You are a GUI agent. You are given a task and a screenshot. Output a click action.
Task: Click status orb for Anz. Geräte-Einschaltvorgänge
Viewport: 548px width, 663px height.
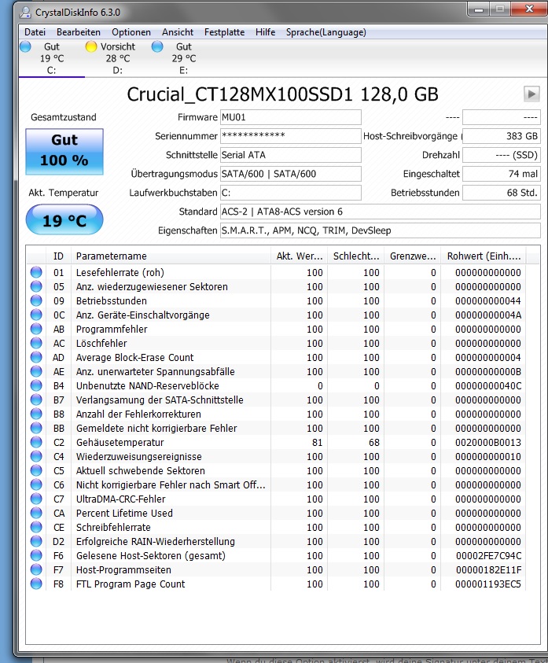[36, 315]
